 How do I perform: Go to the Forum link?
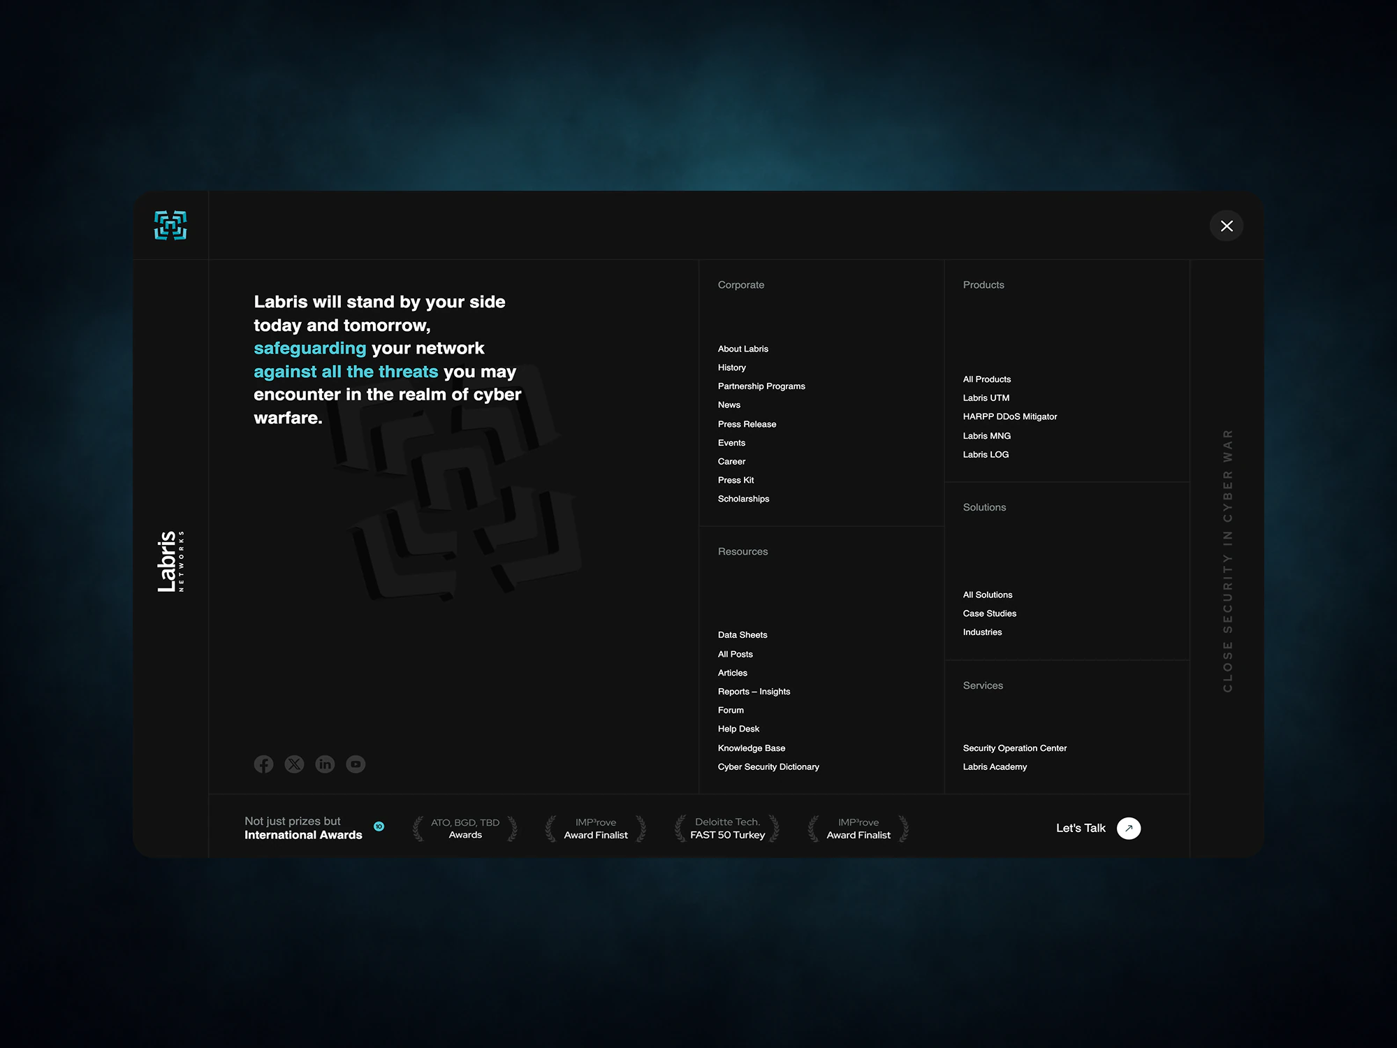coord(731,710)
